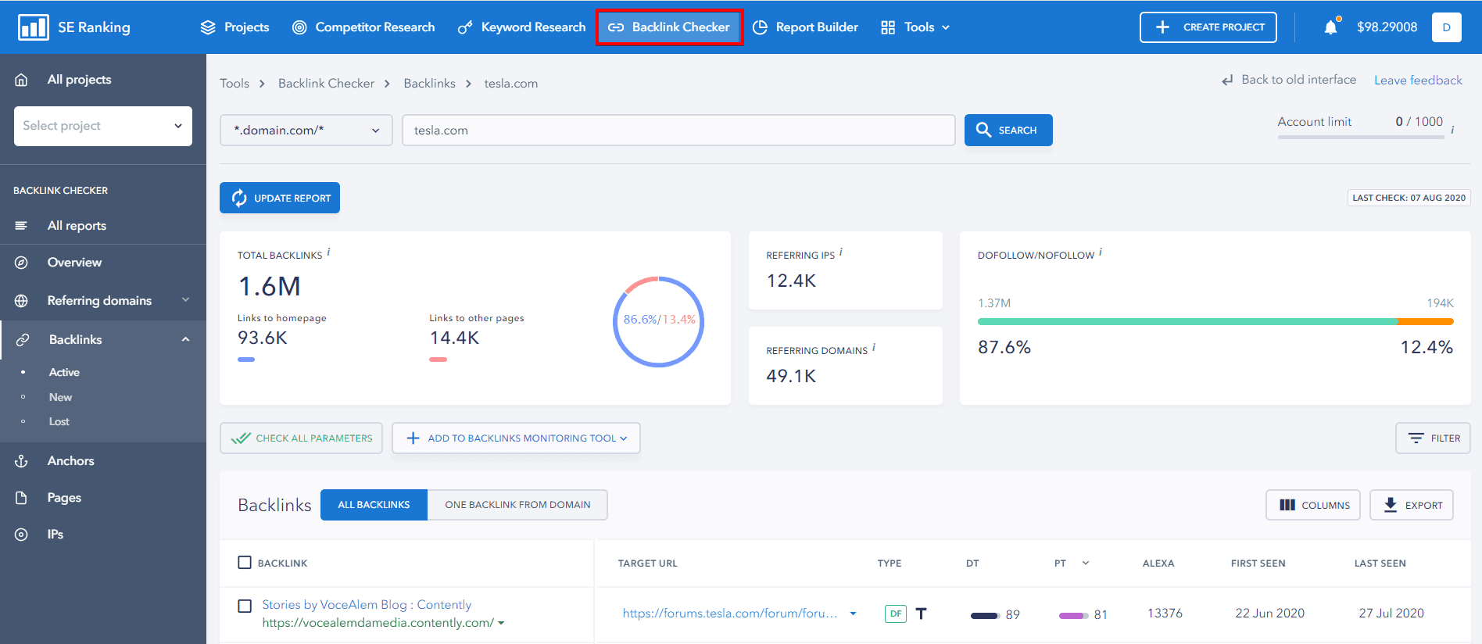Click the Account limit progress bar

click(1361, 138)
